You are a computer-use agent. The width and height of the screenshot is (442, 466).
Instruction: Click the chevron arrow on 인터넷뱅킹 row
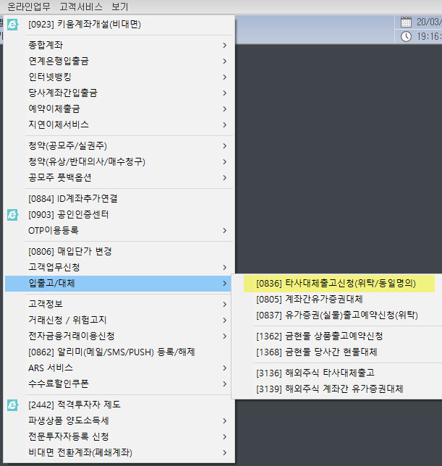click(x=224, y=77)
